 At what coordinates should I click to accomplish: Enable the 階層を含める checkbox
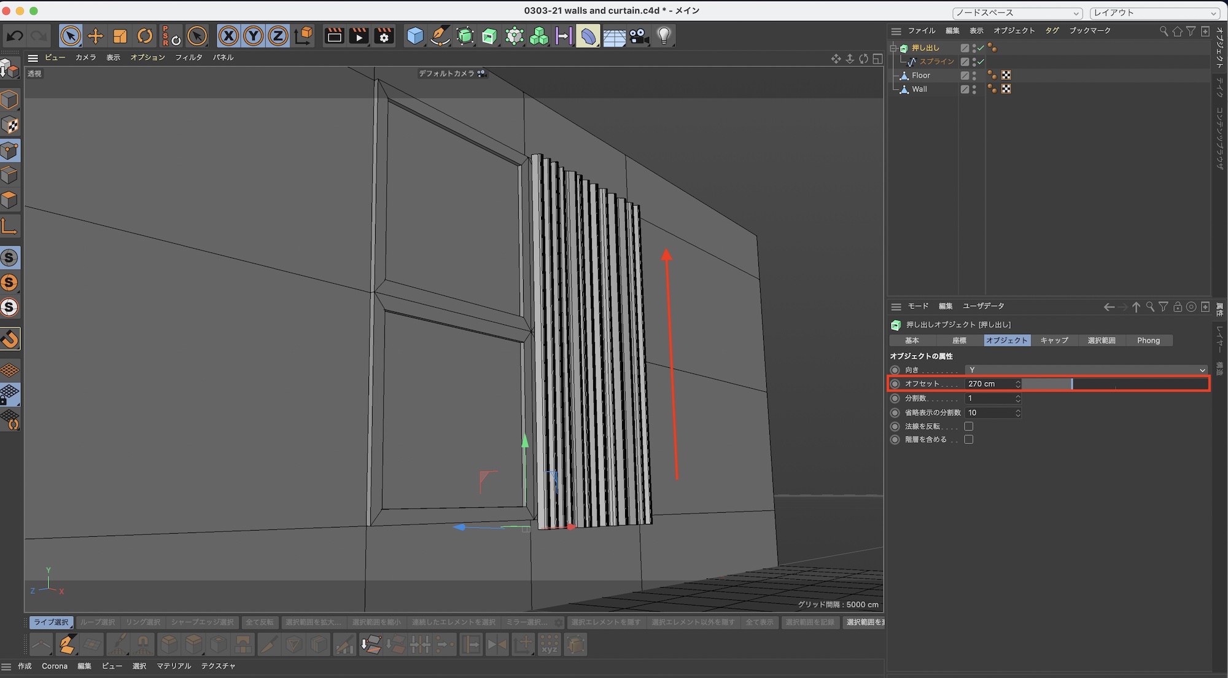coord(969,440)
